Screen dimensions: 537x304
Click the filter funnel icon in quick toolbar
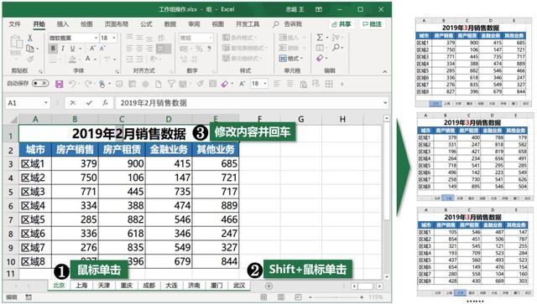[x=171, y=84]
